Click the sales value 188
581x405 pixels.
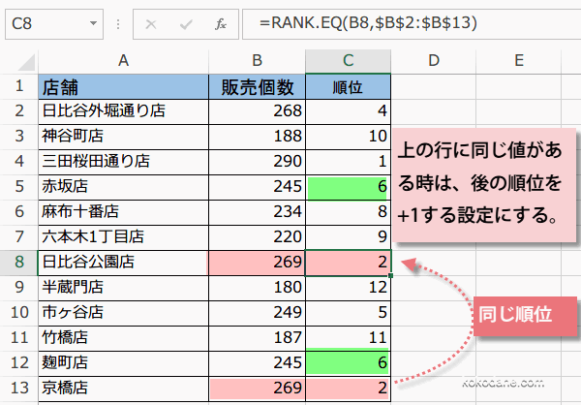[x=258, y=137]
